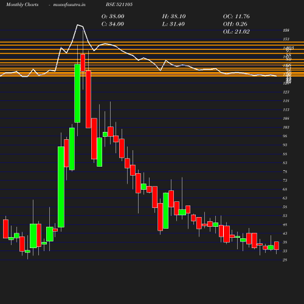Image resolution: width=304 pixels, height=304 pixels.
Task: Click the 38 price axis label
Action: [285, 243]
